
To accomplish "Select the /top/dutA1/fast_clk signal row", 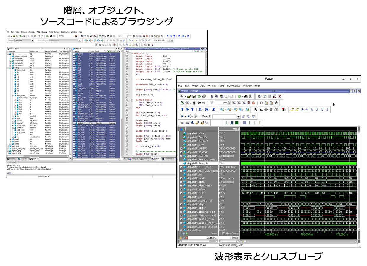I will coord(199,163).
